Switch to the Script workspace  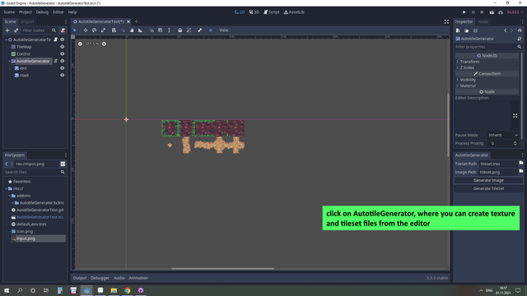272,12
